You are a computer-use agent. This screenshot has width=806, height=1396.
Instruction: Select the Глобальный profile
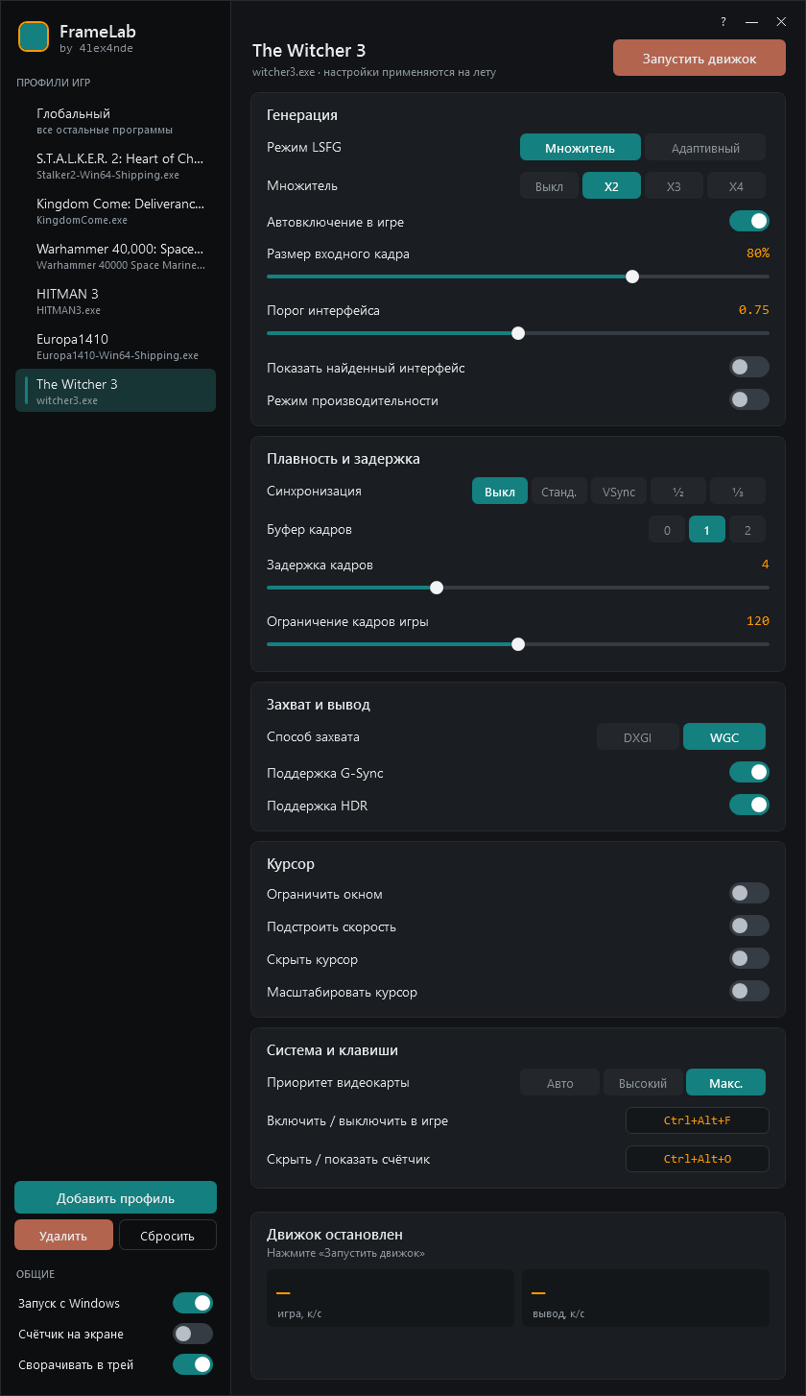(115, 120)
